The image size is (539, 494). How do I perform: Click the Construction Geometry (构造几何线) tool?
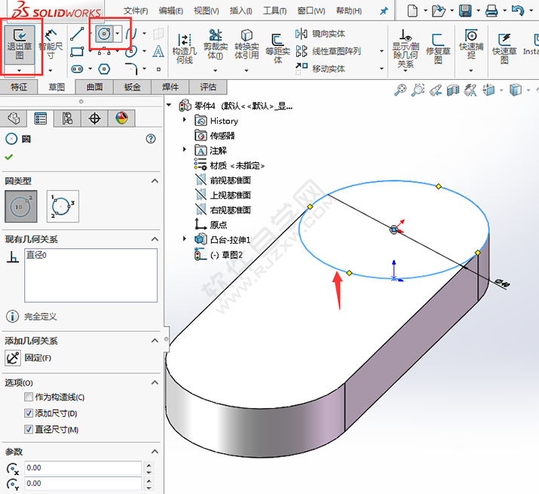pos(185,48)
